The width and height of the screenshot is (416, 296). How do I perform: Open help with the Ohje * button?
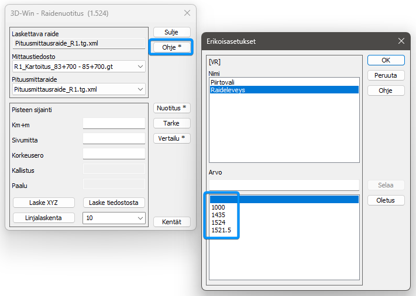pyautogui.click(x=171, y=47)
